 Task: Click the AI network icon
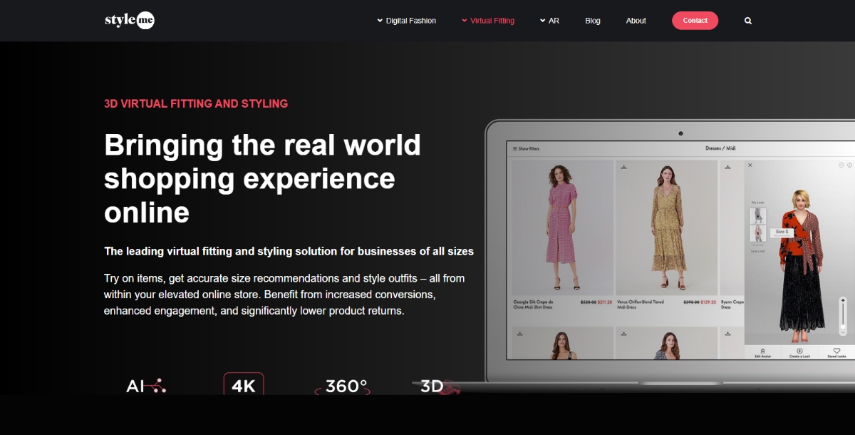[146, 387]
